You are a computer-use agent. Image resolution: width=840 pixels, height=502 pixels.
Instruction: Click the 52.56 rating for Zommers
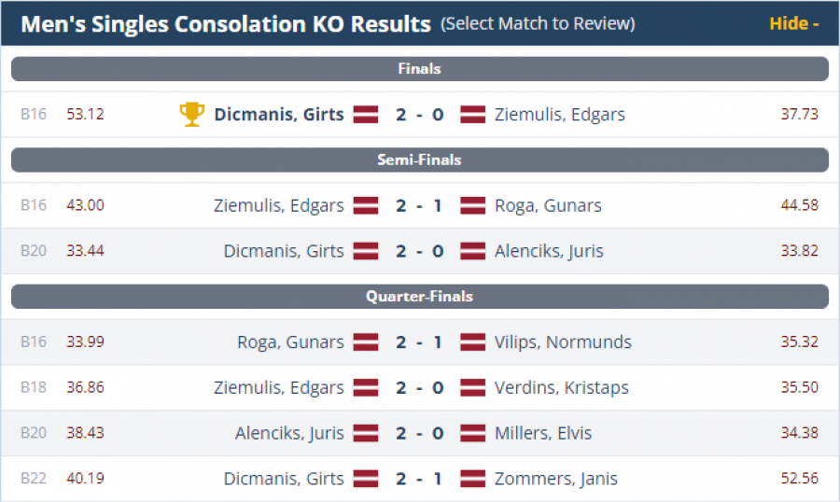799,480
